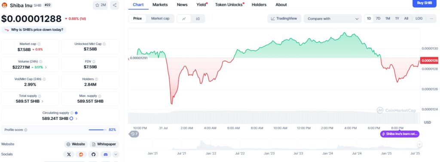Open the Whitepaper link

(104, 144)
